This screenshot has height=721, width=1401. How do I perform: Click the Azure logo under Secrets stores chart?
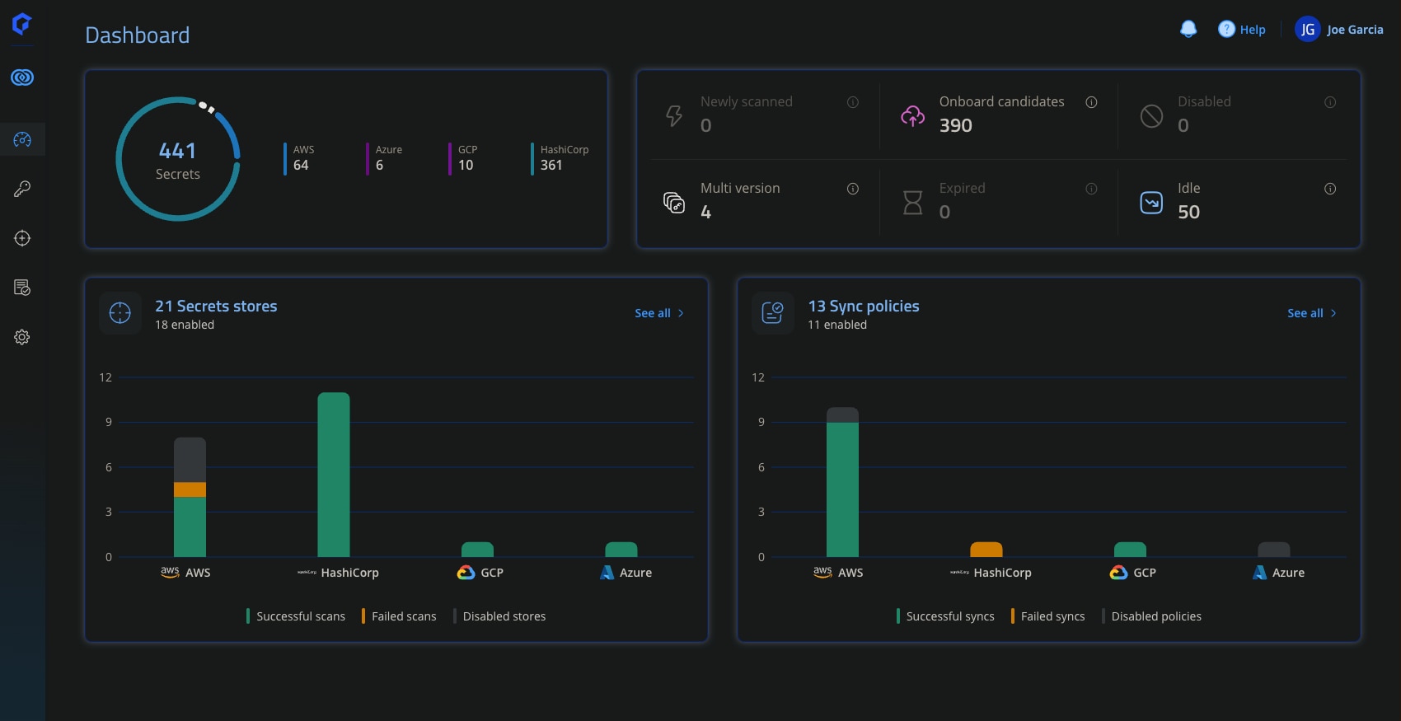(x=607, y=573)
